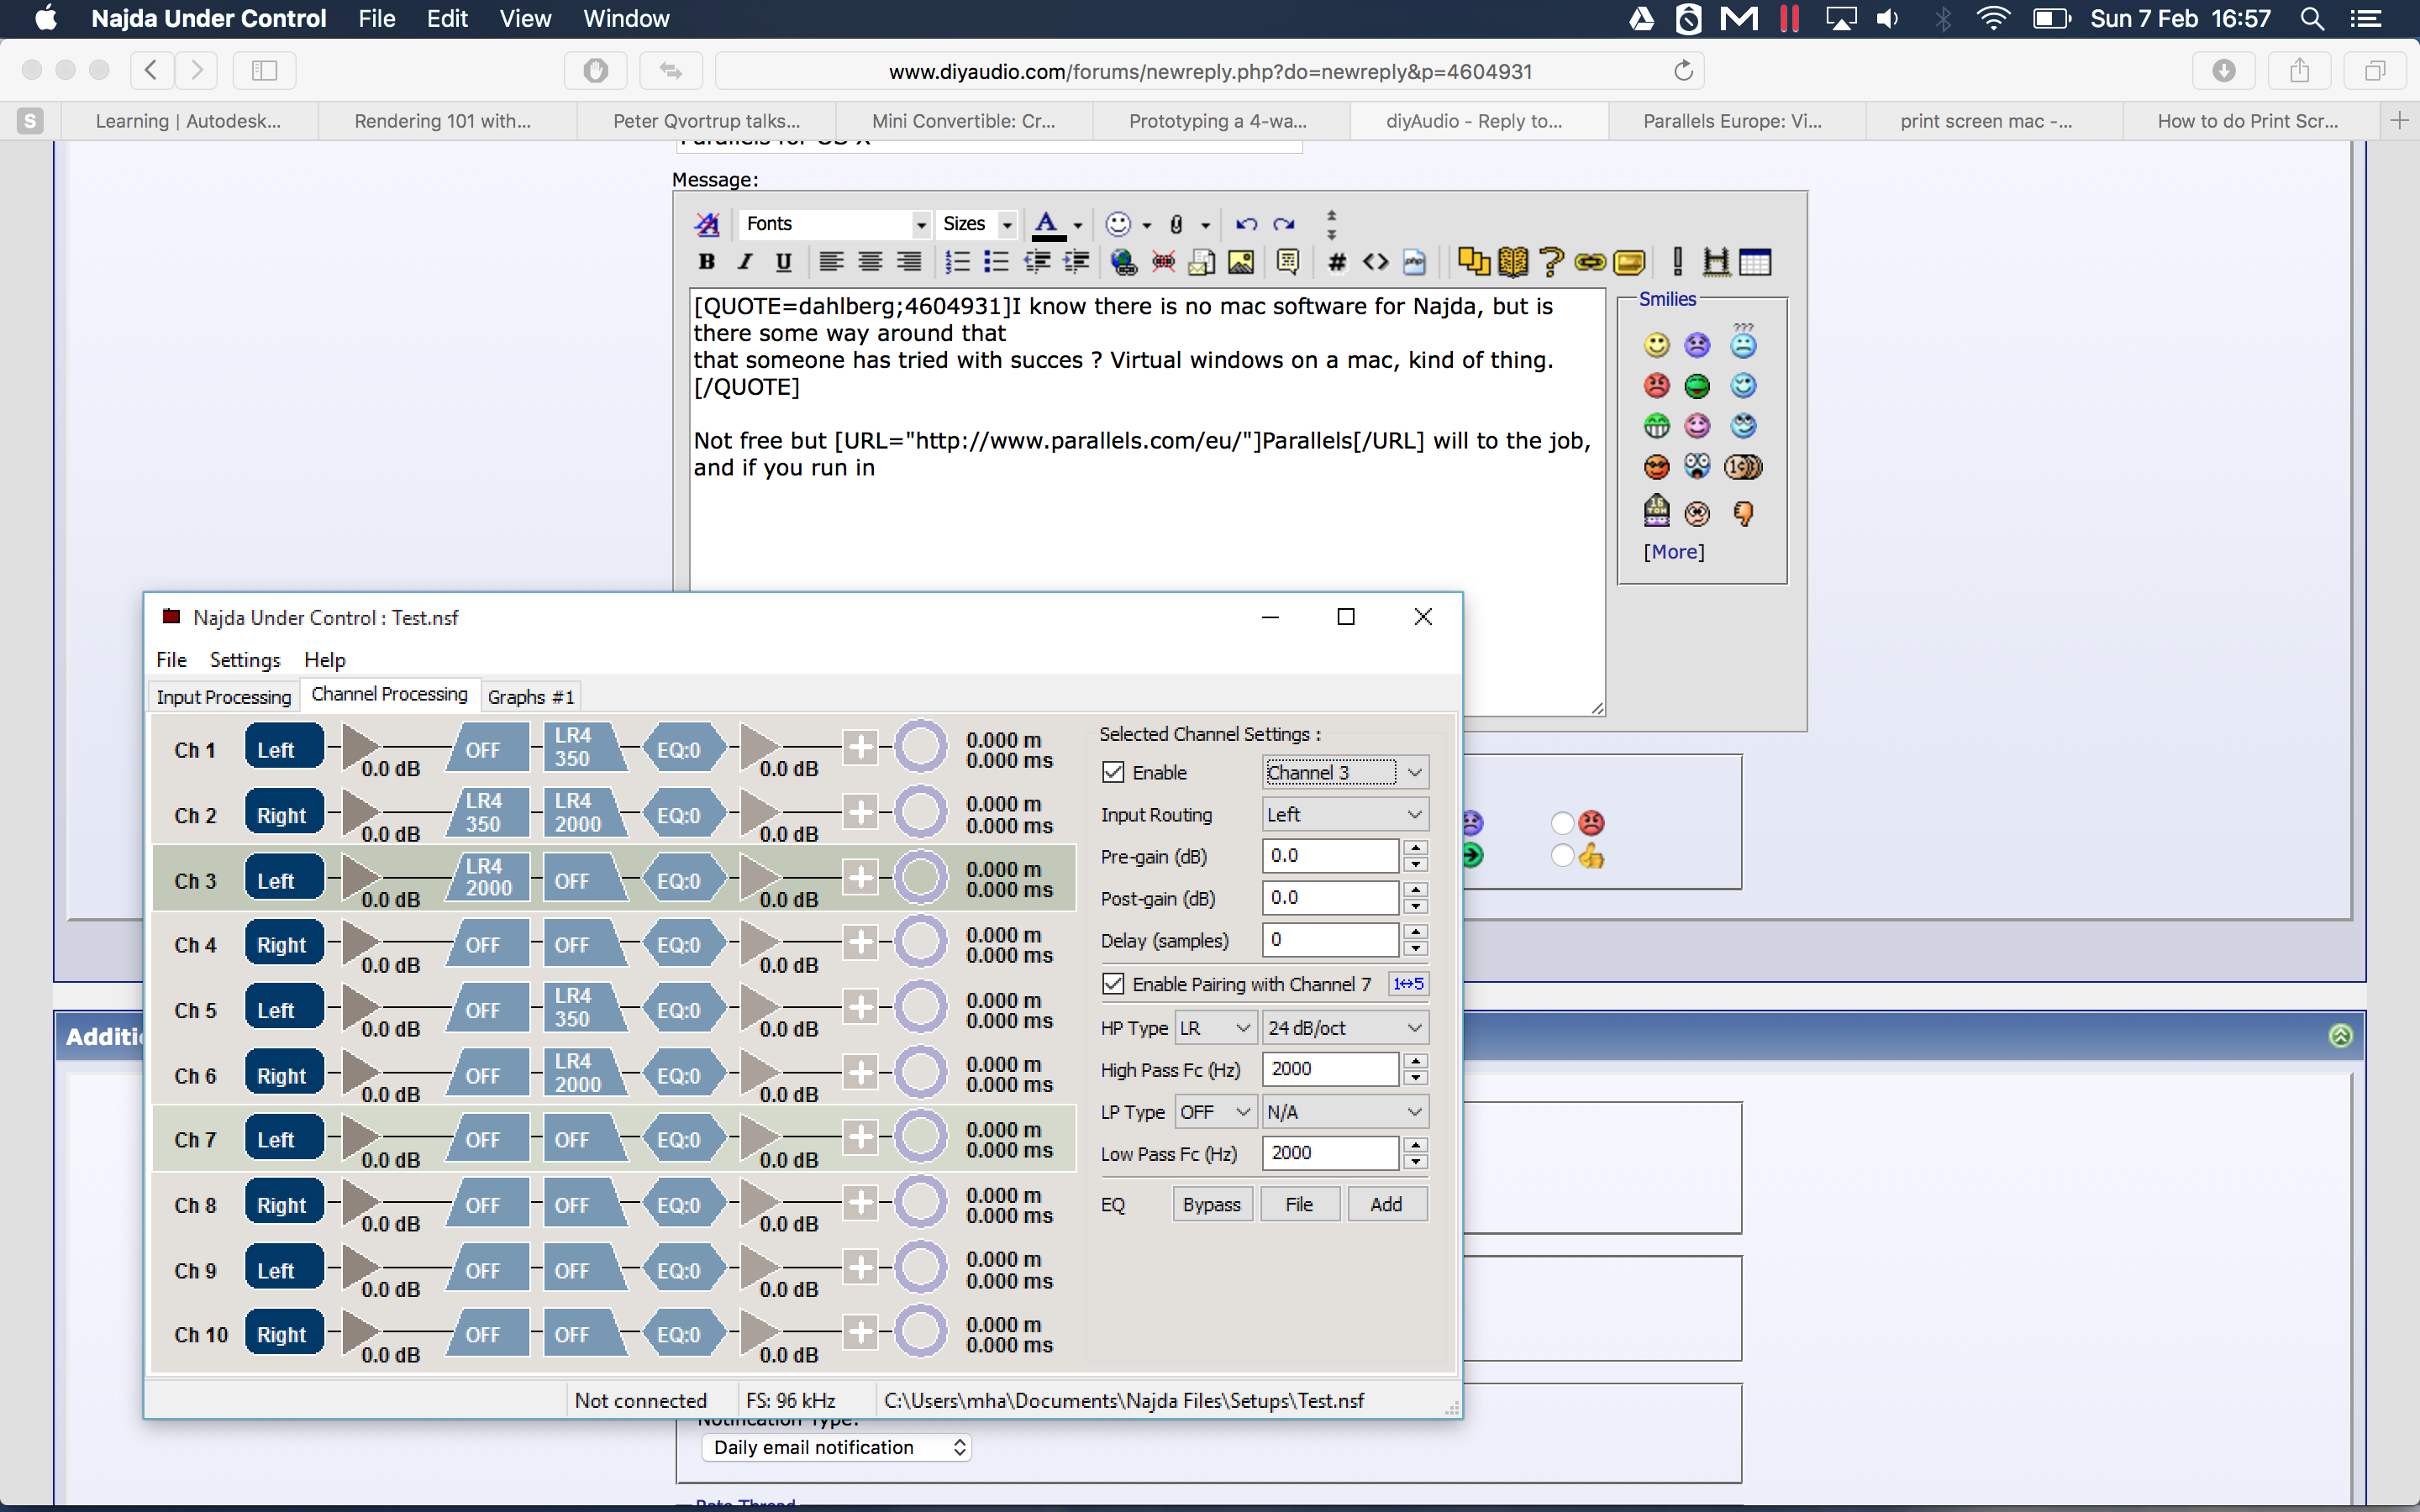Viewport: 2420px width, 1512px height.
Task: Click the wrap PHP tags icon
Action: (1414, 262)
